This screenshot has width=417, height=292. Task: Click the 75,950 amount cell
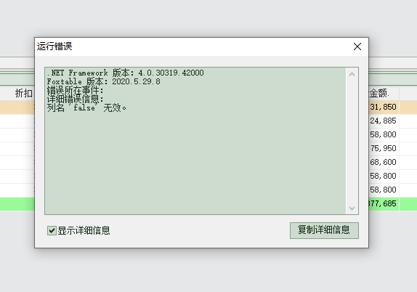click(x=384, y=148)
